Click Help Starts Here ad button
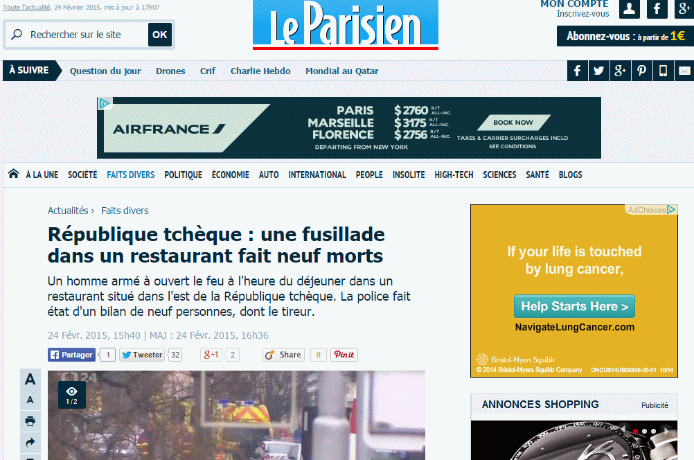 574,306
